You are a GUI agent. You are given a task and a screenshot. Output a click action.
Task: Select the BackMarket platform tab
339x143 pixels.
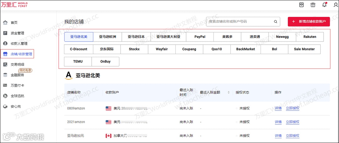[x=245, y=49]
